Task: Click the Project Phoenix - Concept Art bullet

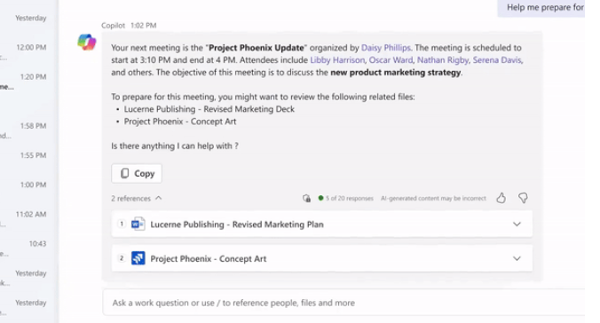Action: (180, 122)
